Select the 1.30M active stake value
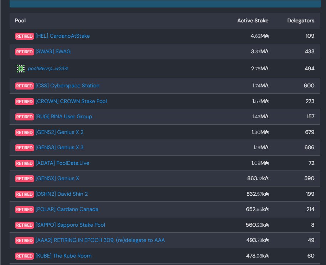 coord(260,132)
